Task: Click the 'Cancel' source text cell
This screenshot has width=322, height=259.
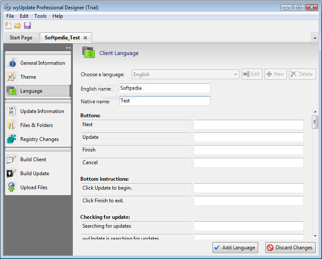Action: [136, 163]
